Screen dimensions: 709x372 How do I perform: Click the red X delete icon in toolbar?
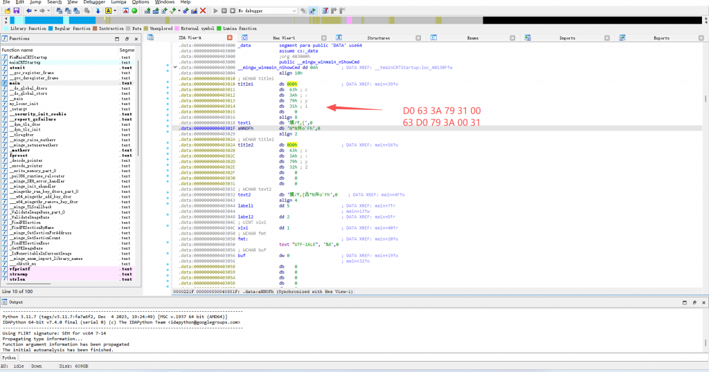coord(202,11)
